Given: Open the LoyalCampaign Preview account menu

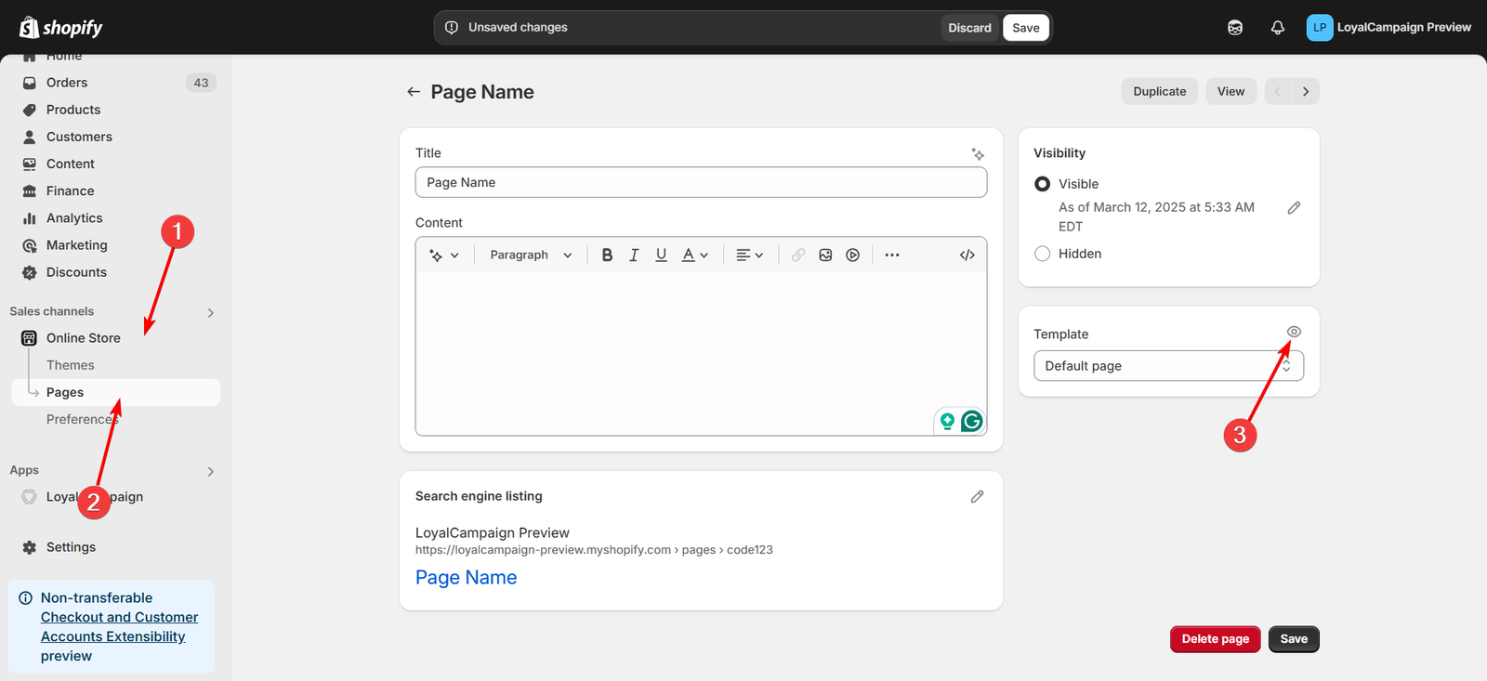Looking at the screenshot, I should coord(1389,28).
